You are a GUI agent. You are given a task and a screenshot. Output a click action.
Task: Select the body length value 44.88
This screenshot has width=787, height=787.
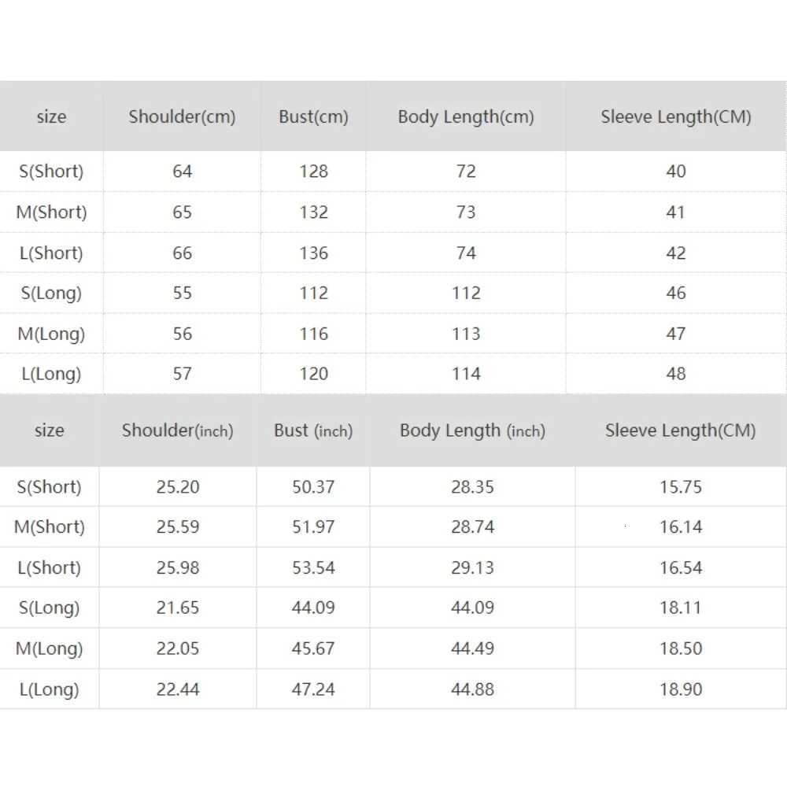472,689
